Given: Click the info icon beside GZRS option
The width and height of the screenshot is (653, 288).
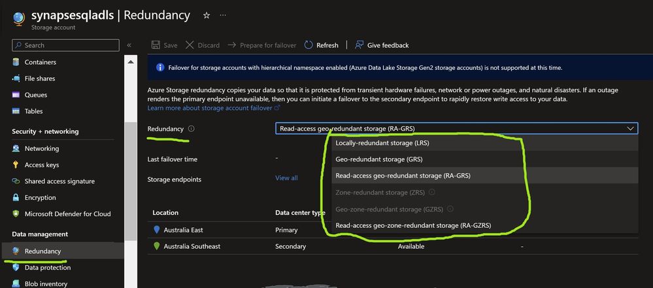Looking at the screenshot, I should click(450, 209).
